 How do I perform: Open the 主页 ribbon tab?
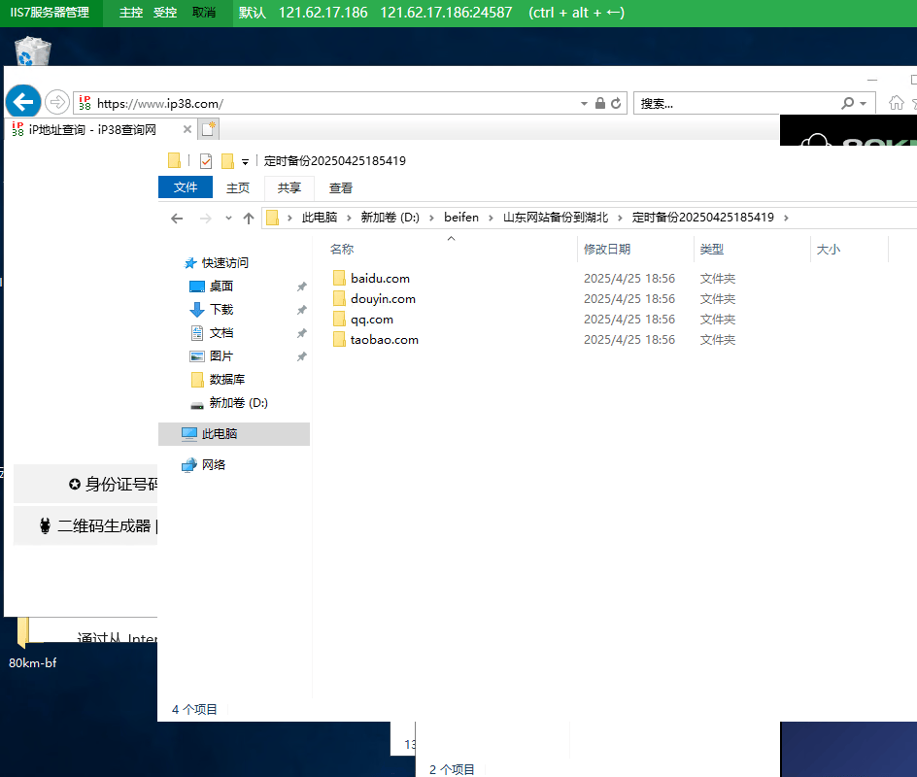click(x=238, y=187)
